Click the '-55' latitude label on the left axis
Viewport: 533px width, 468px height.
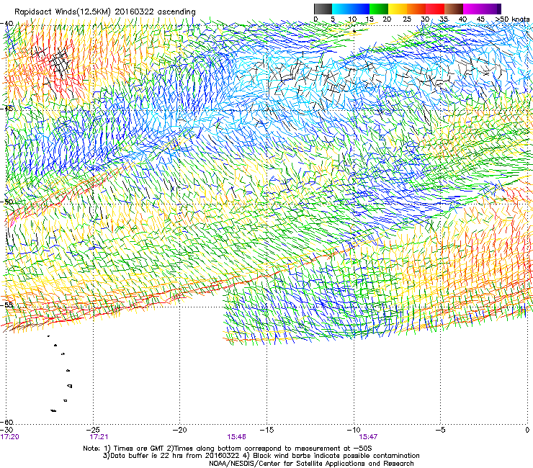pos(6,305)
